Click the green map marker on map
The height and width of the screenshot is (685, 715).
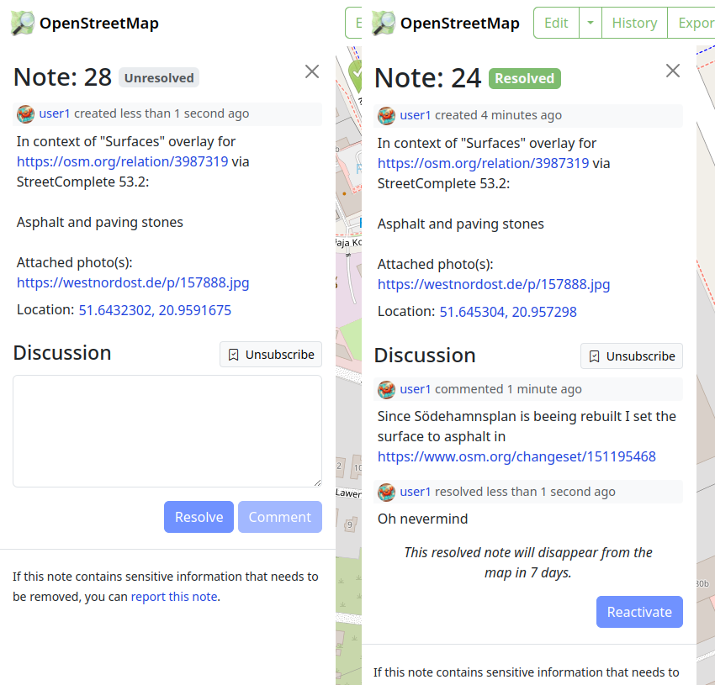click(355, 75)
